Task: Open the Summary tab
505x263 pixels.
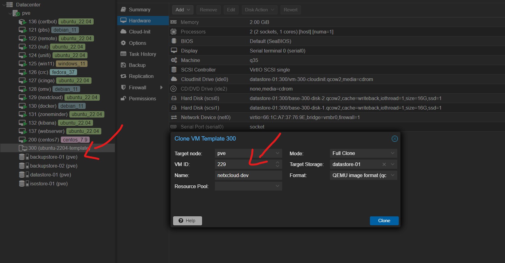Action: [x=139, y=10]
